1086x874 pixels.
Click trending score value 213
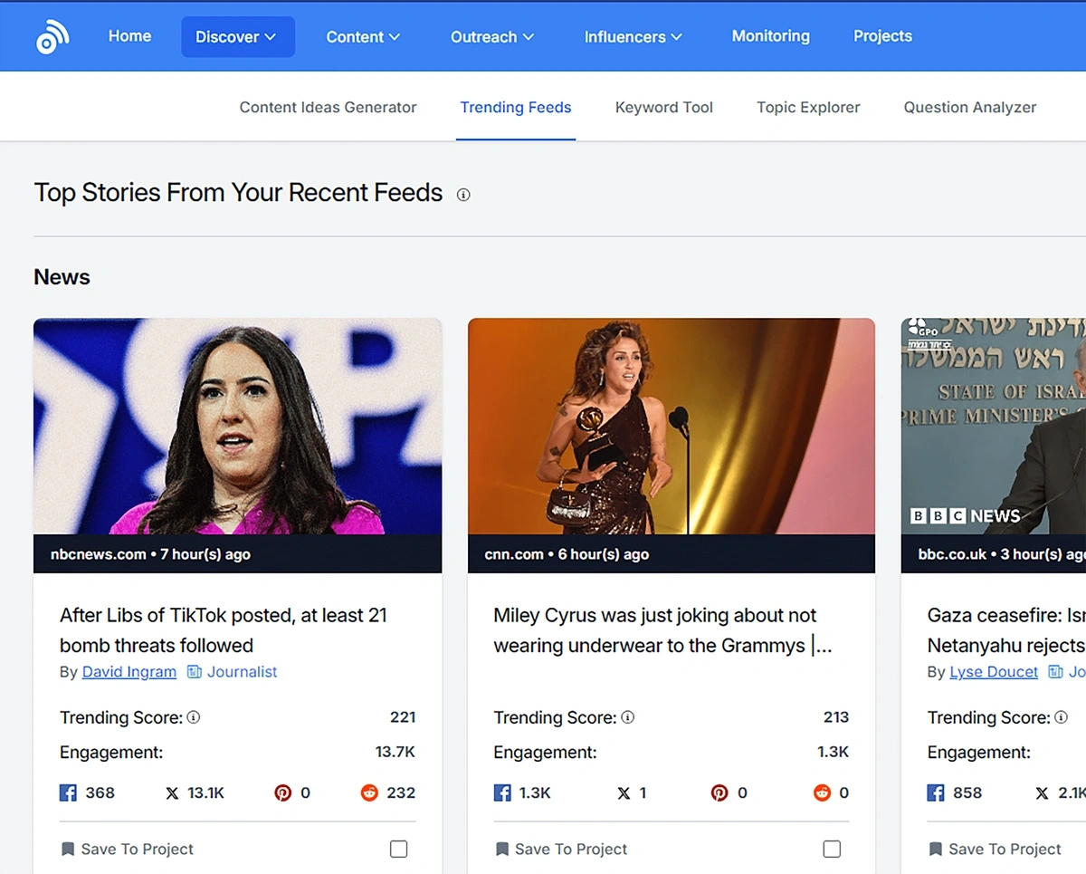click(x=836, y=717)
